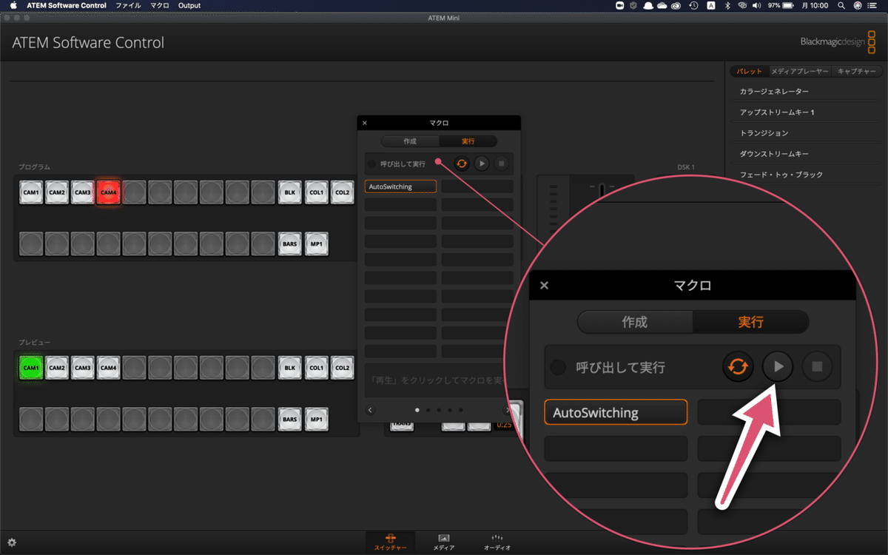Screen dimensions: 888x555
Task: Select BLK on the Preview row
Action: (x=290, y=368)
